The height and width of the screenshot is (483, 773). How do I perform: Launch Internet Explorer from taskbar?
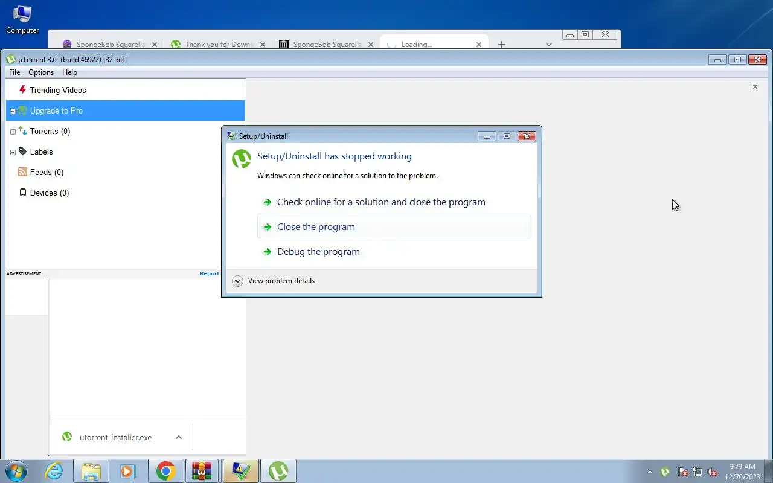coord(54,471)
